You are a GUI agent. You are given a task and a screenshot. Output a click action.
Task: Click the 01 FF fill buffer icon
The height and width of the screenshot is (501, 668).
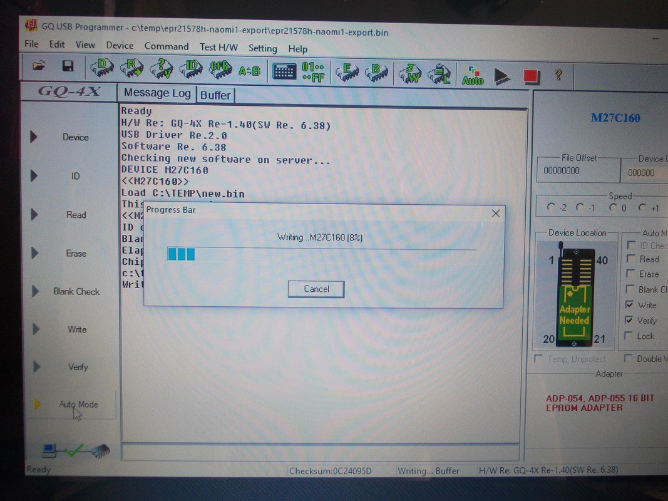pyautogui.click(x=313, y=71)
